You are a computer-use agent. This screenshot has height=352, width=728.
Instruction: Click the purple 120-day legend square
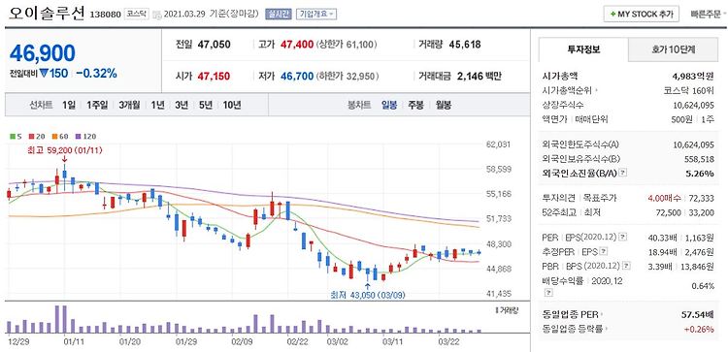click(78, 137)
